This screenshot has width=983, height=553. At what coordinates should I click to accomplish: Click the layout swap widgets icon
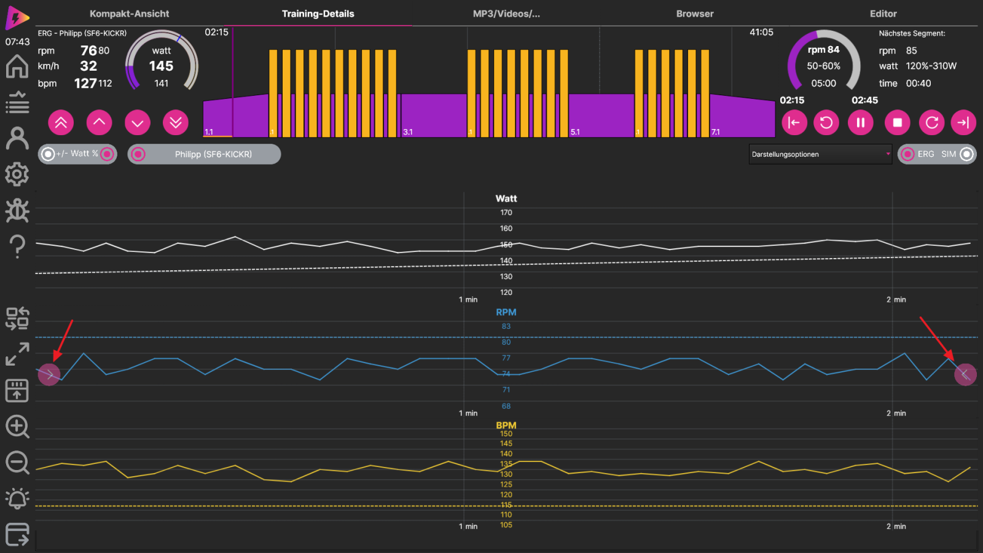pyautogui.click(x=17, y=318)
